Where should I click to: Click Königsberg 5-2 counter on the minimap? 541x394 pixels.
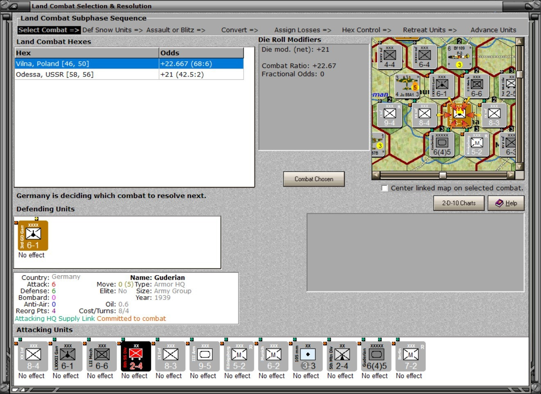476,144
